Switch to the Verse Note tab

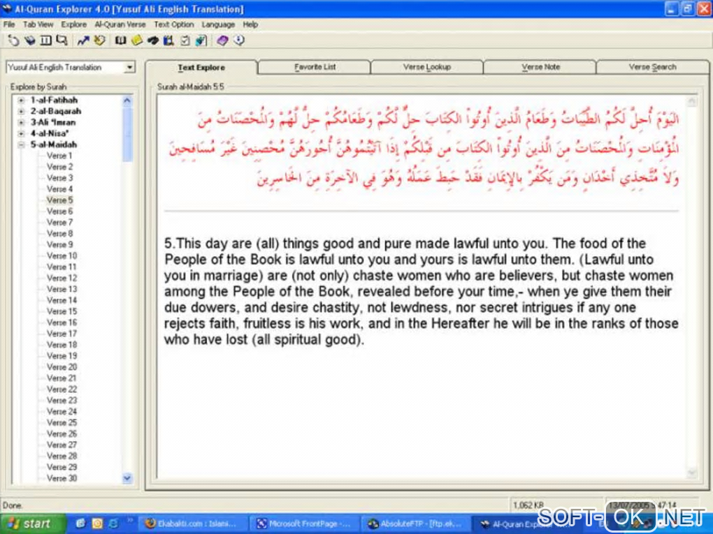[x=540, y=67]
